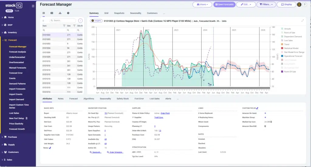The image size is (311, 167).
Task: Collapse the sidebar with the menu toggle icon
Action: [x=33, y=6]
